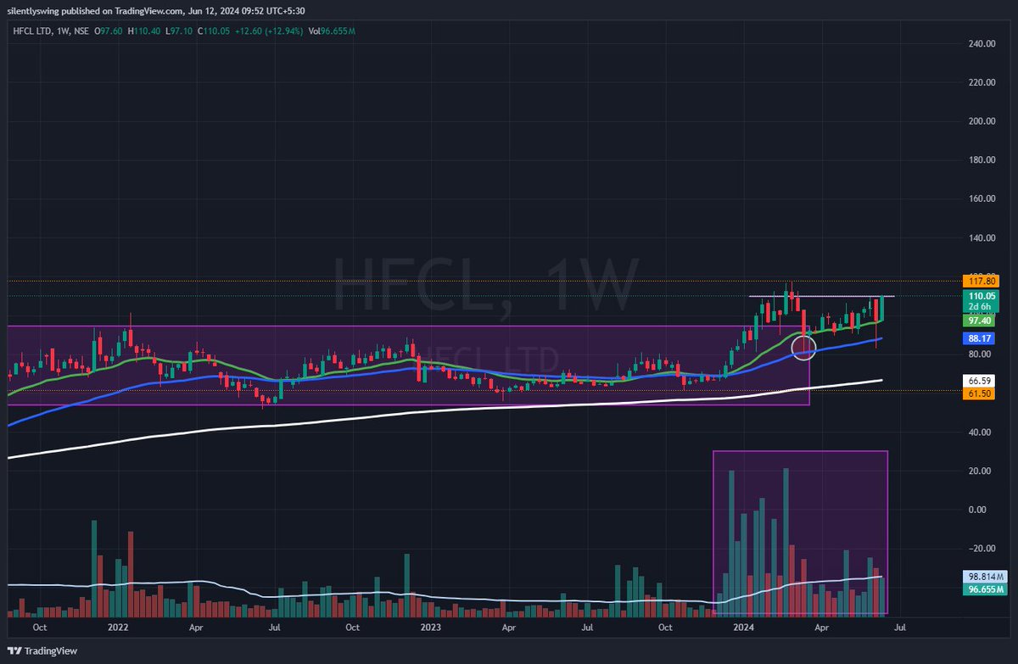Click the 180.00 price axis label
Image resolution: width=1018 pixels, height=664 pixels.
pos(982,160)
